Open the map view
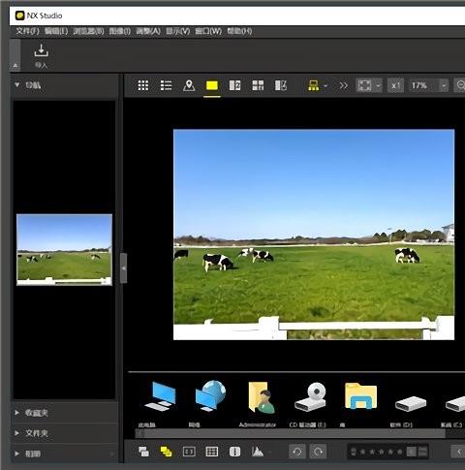Viewport: 465px width, 470px height. click(x=189, y=85)
